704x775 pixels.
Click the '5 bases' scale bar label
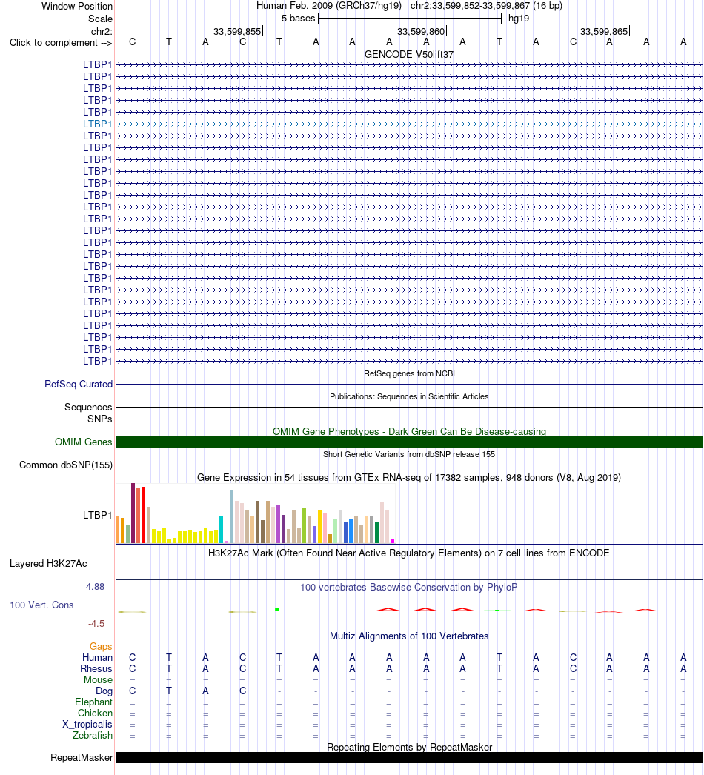pyautogui.click(x=298, y=19)
